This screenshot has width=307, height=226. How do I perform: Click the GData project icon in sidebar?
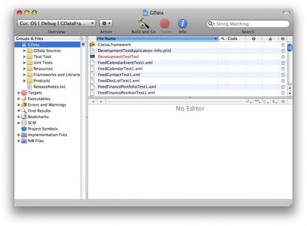(24, 45)
